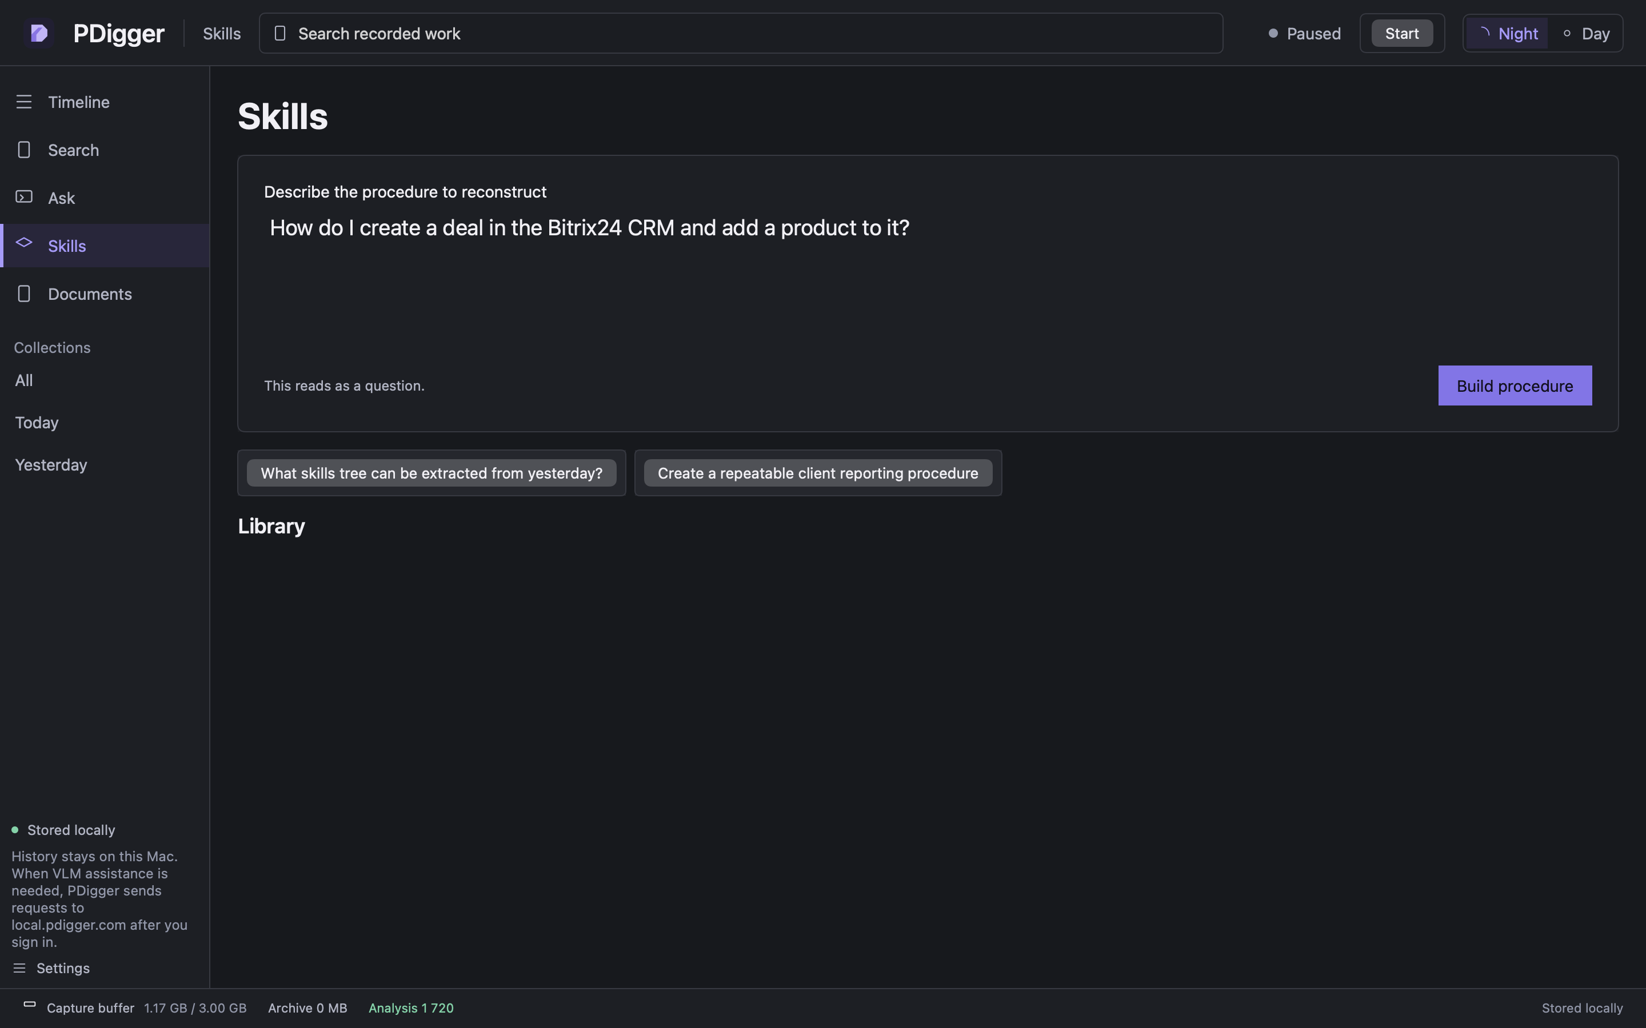This screenshot has height=1028, width=1646.
Task: Click the PDigger app title
Action: coord(118,33)
